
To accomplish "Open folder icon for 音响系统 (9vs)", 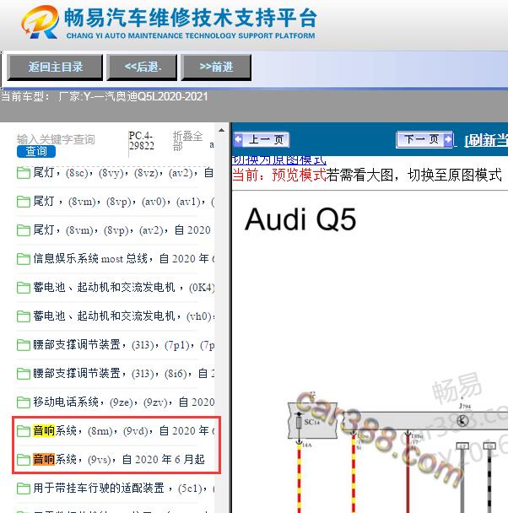I will (24, 460).
